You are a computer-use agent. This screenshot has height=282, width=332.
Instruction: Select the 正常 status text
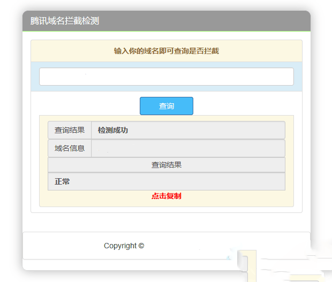(x=62, y=181)
